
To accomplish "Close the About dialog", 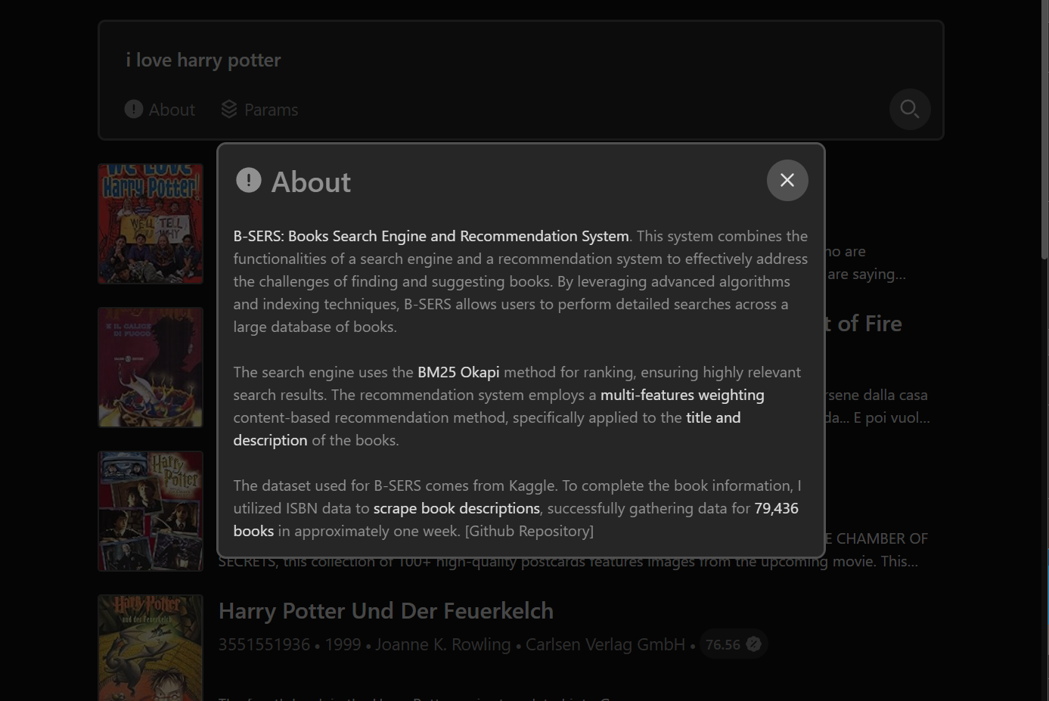I will (787, 180).
